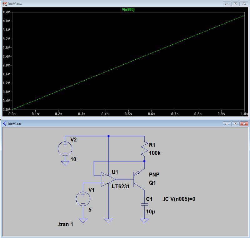Select the U1 op-amp triangle symbol
The height and width of the screenshot is (238, 250).
coord(108,179)
